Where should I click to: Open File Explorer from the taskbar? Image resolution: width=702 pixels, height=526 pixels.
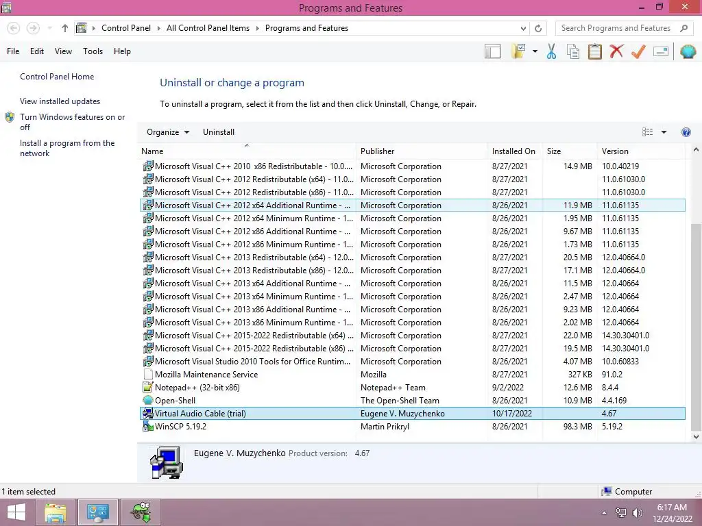(56, 512)
